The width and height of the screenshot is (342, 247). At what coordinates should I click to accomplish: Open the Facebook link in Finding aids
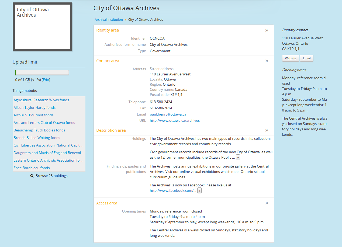tap(173, 191)
